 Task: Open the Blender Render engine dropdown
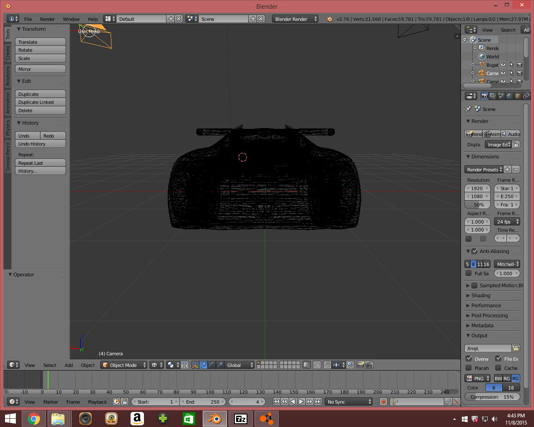(295, 19)
